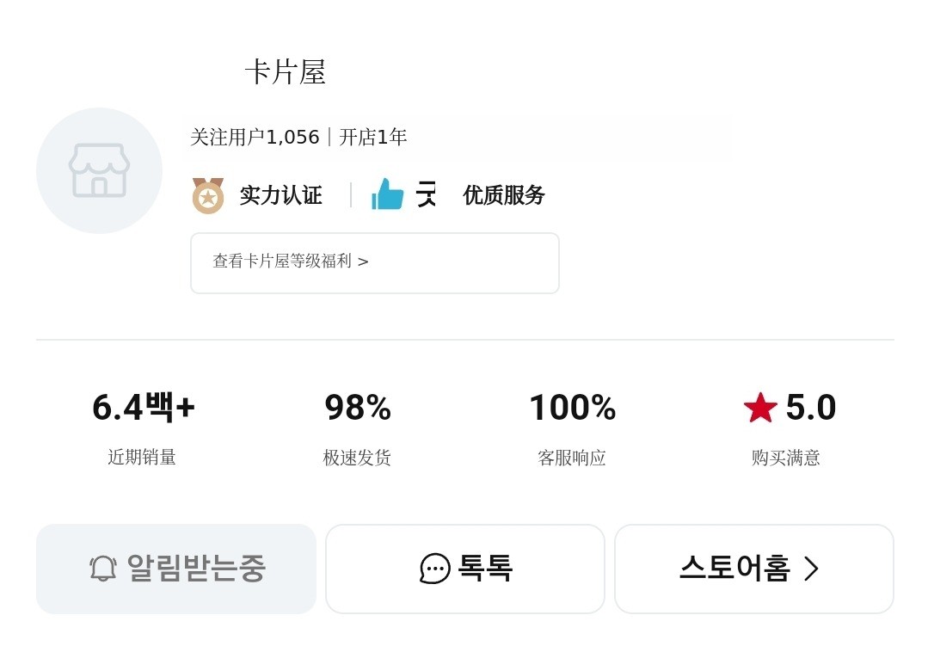Click the bronze medal 实力认证 icon
The height and width of the screenshot is (646, 928).
(x=207, y=195)
